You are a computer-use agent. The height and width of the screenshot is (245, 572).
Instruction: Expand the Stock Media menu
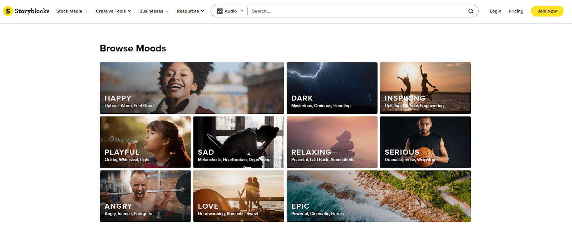[x=71, y=11]
